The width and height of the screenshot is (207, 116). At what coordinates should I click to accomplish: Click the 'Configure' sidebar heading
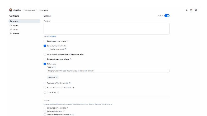point(14,16)
